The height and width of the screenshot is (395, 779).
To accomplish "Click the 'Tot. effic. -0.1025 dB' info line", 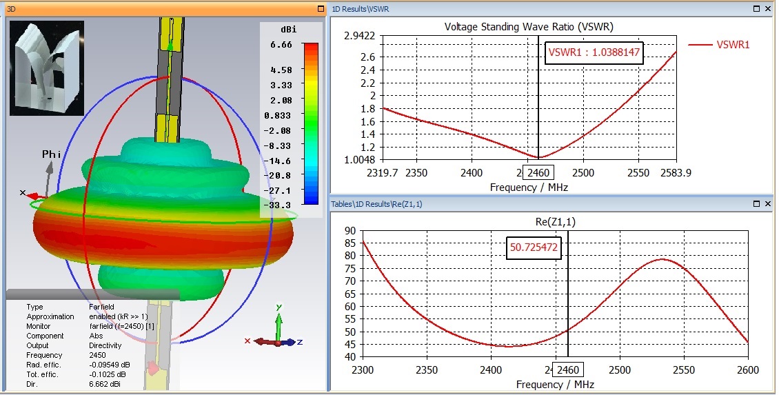I will (76, 374).
